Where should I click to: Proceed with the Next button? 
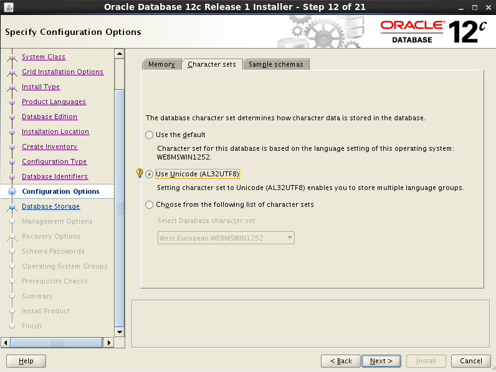coord(381,361)
